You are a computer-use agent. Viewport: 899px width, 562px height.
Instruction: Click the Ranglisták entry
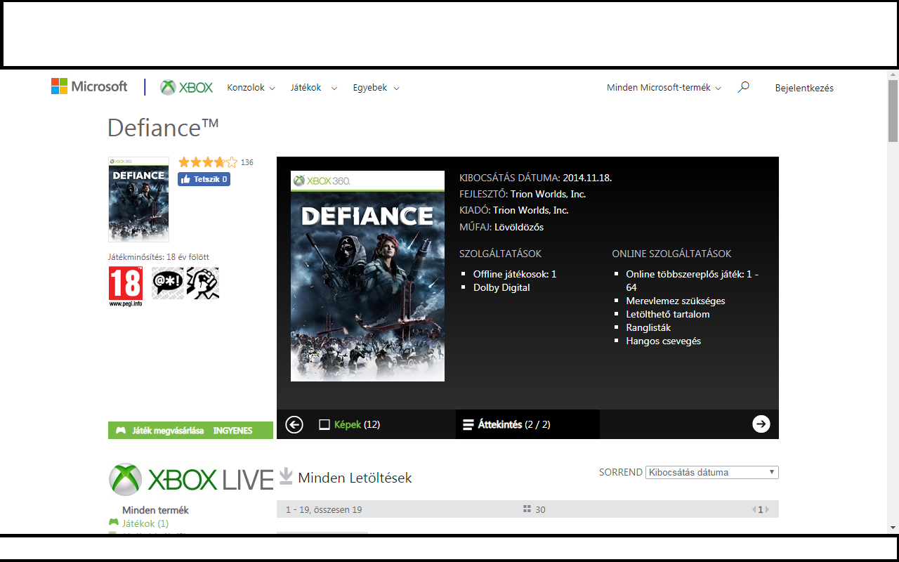(x=648, y=327)
